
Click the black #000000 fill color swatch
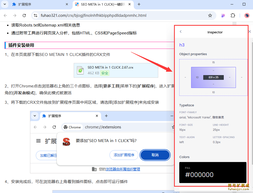[213, 173]
